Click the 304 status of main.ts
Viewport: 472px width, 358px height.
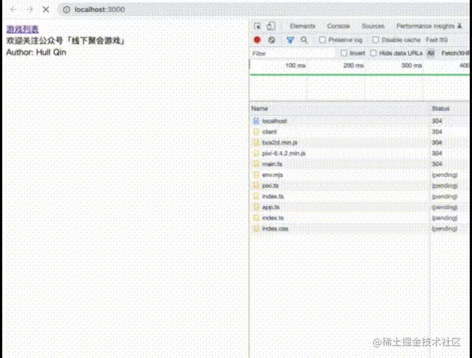pos(437,164)
